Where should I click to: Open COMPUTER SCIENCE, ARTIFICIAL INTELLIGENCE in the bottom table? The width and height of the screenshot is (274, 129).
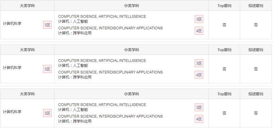click(102, 105)
